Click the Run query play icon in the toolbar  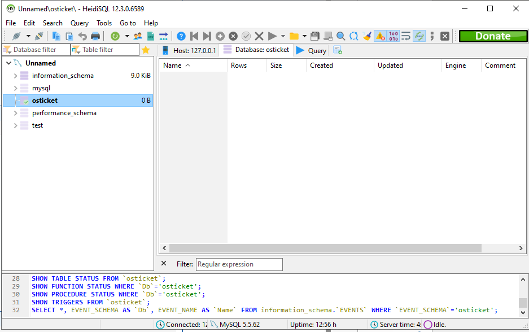272,36
